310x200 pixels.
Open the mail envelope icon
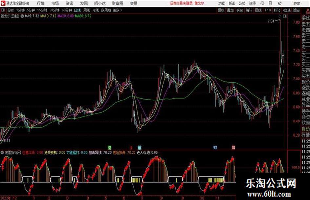[279, 3]
